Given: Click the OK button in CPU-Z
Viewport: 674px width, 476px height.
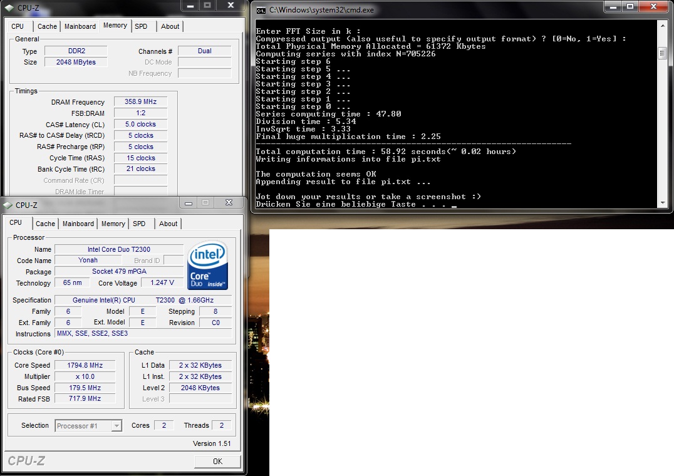Looking at the screenshot, I should coord(217,461).
